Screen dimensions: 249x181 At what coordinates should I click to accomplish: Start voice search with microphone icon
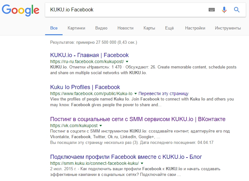[224, 10]
